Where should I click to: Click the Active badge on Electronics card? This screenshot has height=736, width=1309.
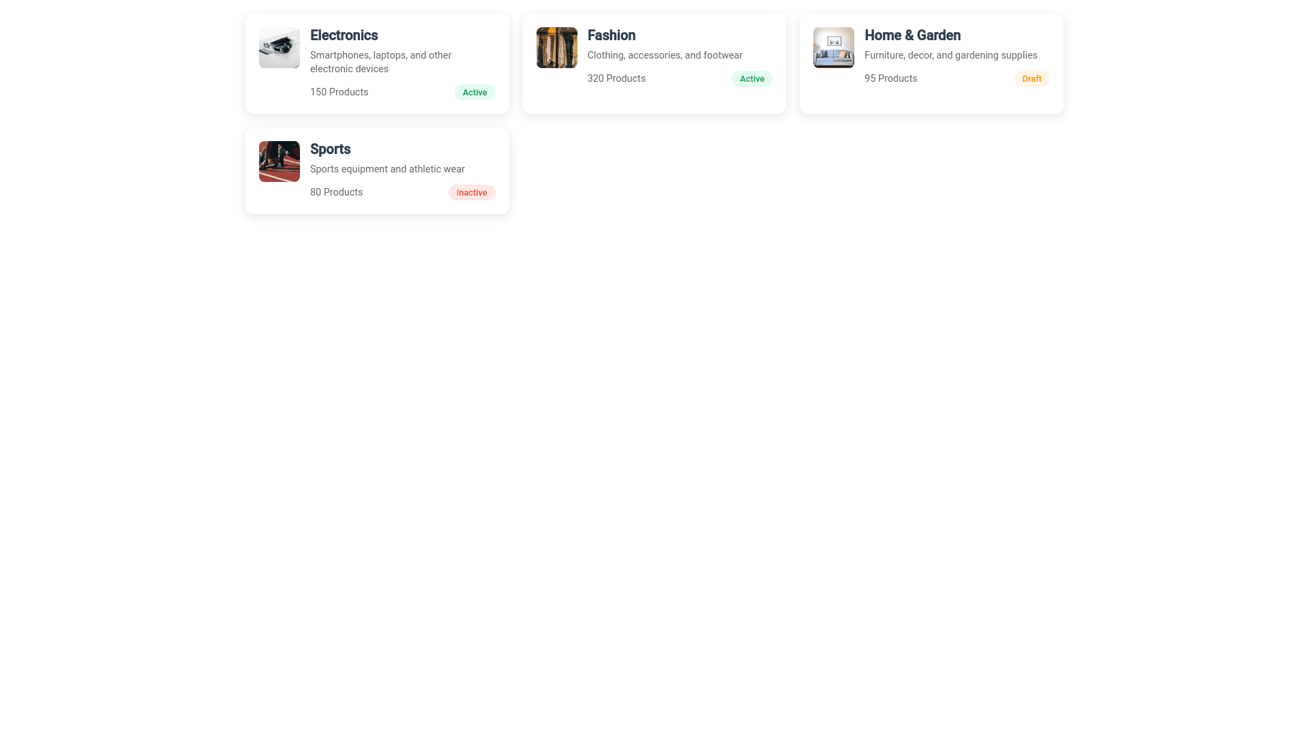[475, 93]
